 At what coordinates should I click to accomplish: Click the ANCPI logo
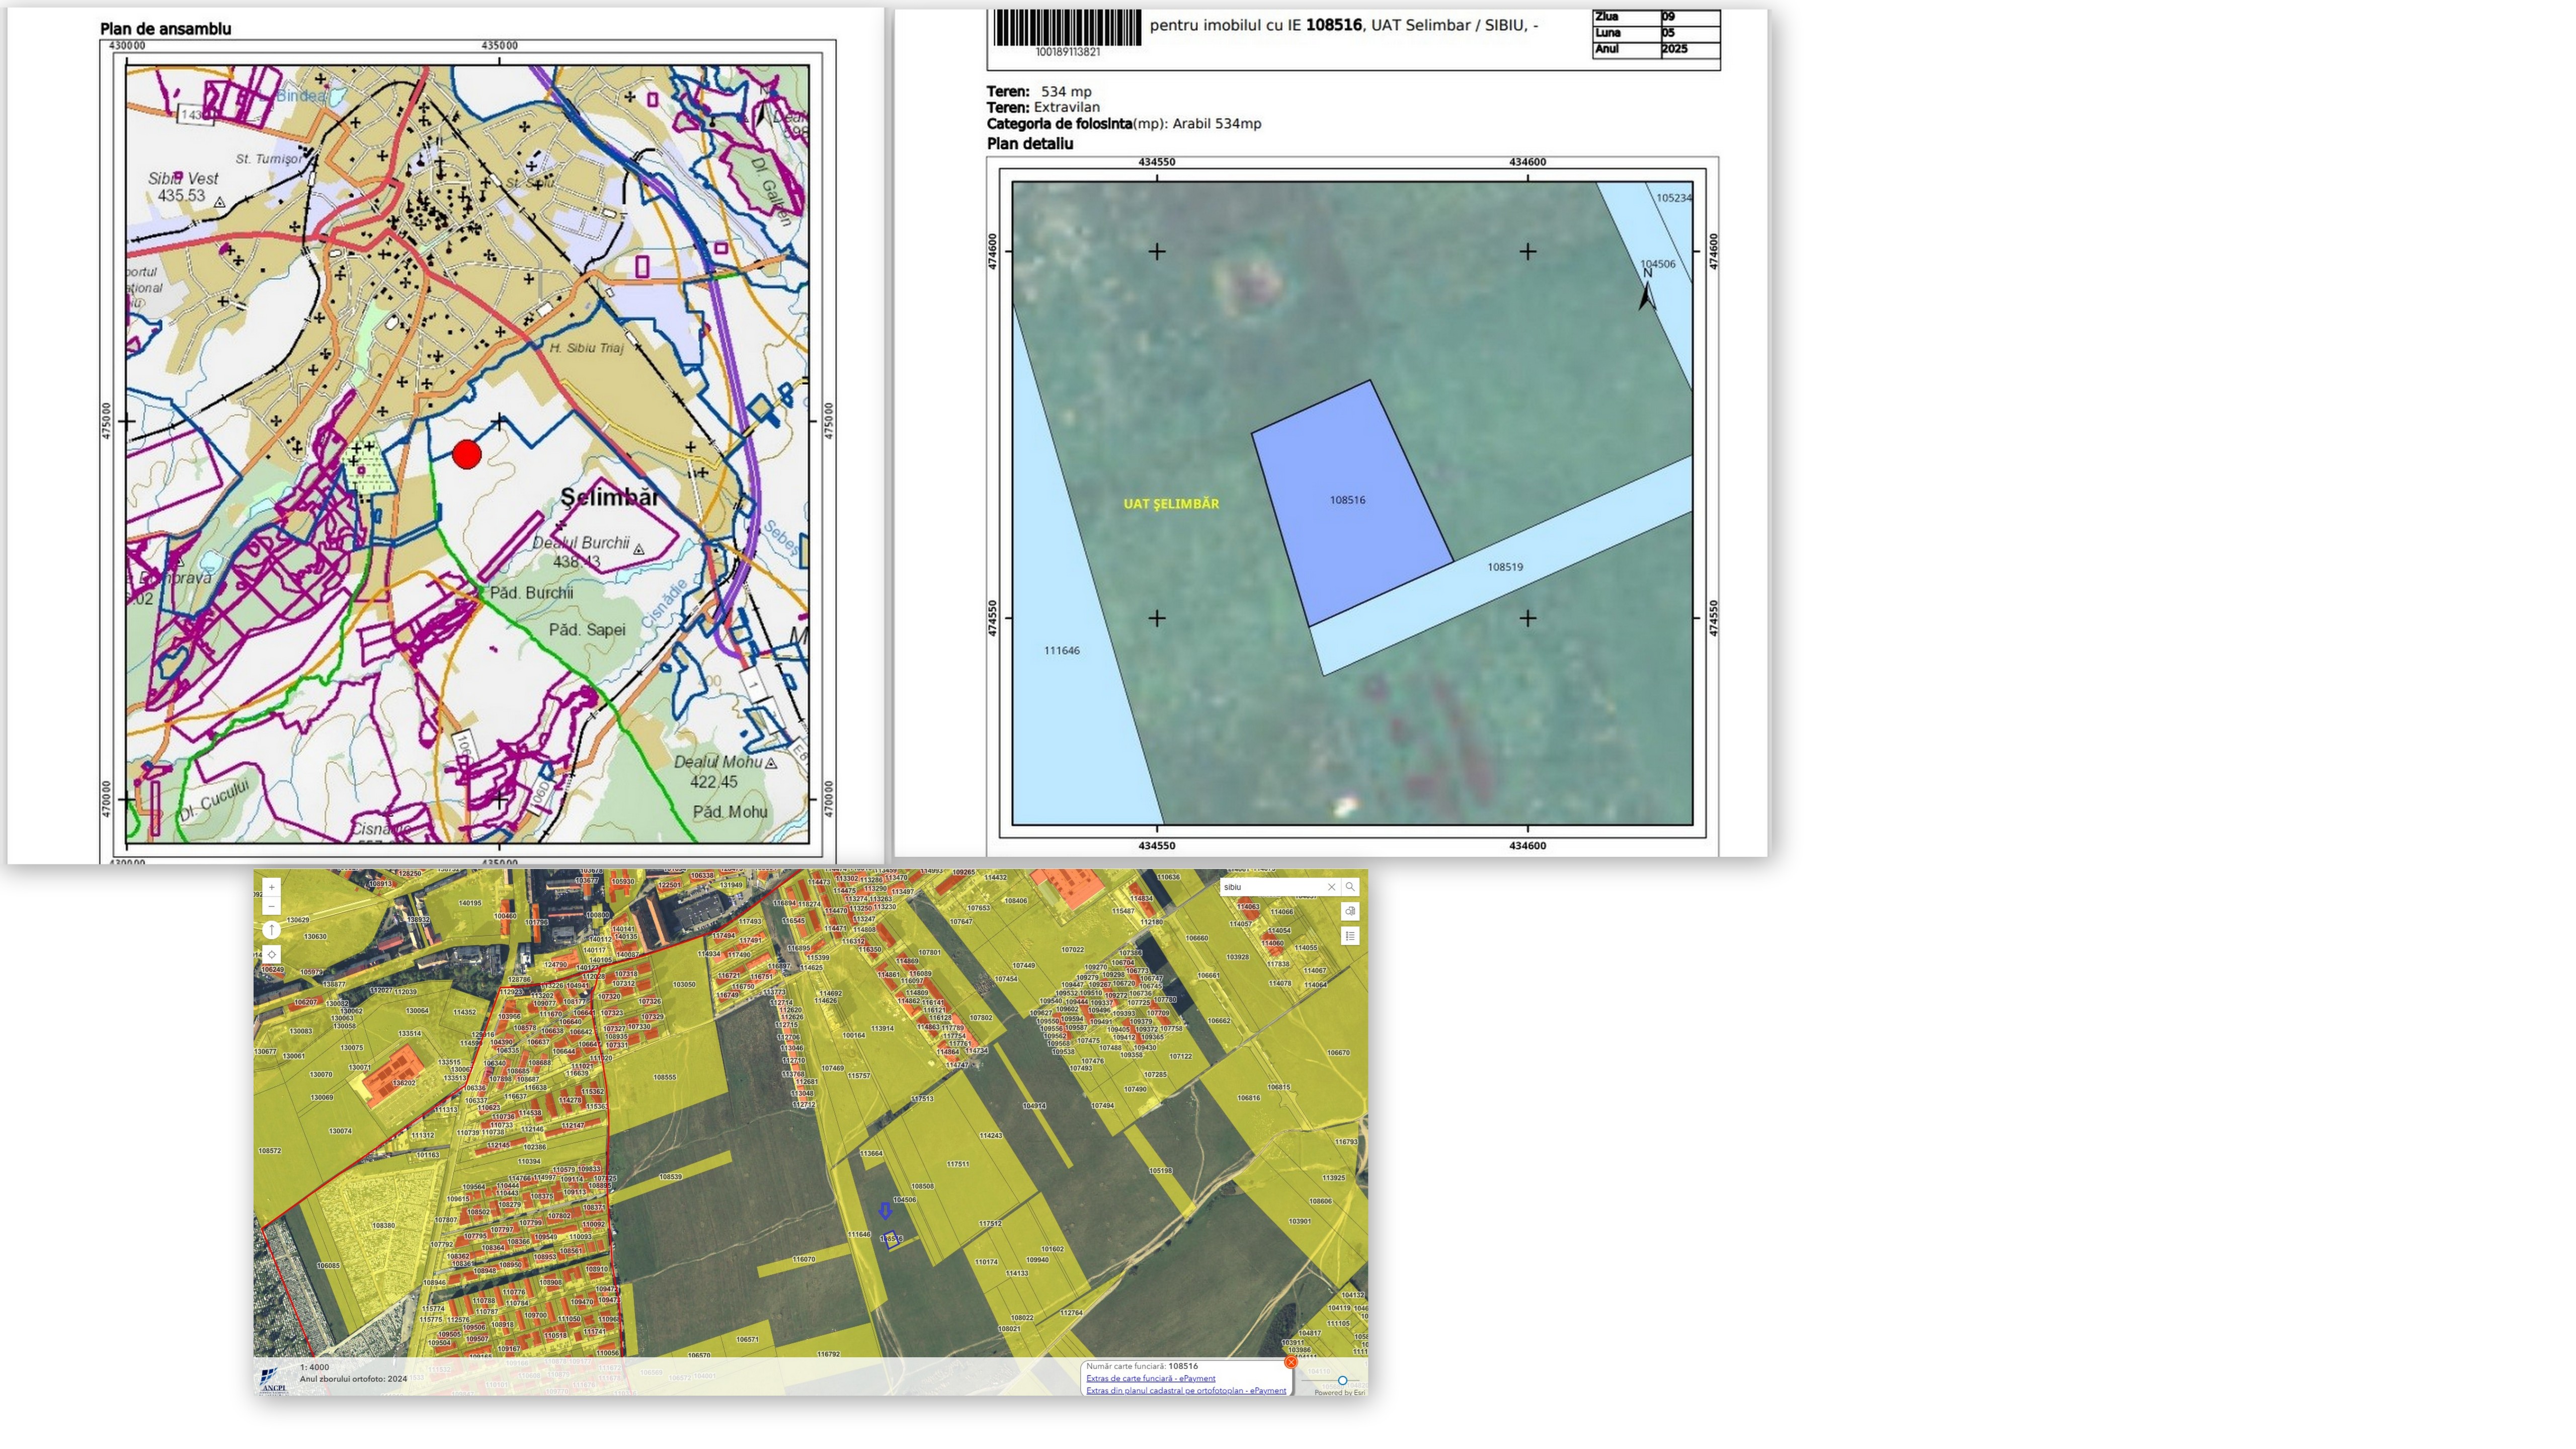pos(273,1381)
